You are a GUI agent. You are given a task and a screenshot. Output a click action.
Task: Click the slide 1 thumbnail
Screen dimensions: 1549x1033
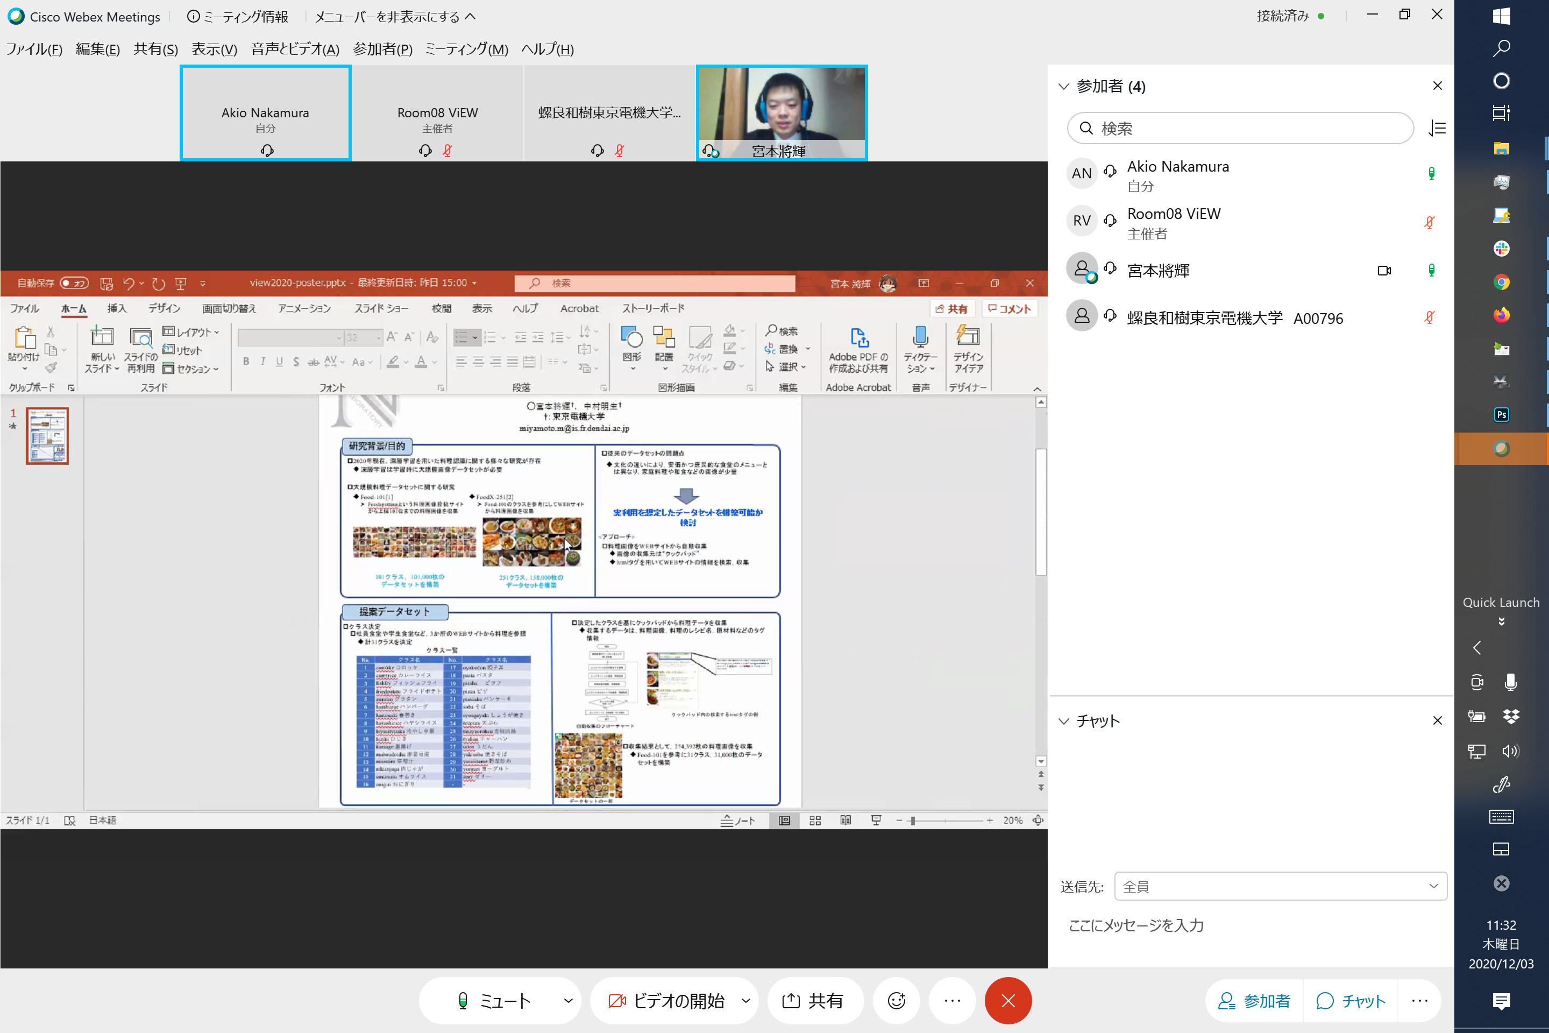click(x=47, y=435)
